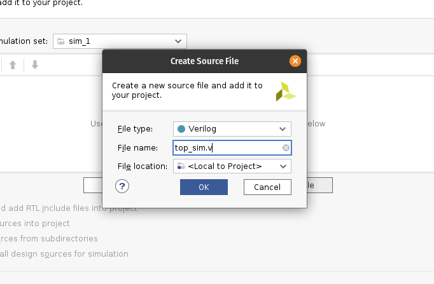Screen dimensions: 434x284
Task: Click the Create Source File title bar
Action: [x=204, y=62]
